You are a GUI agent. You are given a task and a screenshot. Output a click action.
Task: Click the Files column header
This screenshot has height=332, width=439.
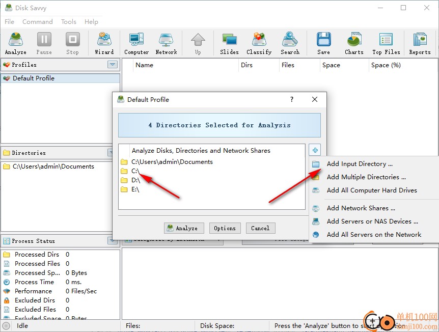click(299, 65)
